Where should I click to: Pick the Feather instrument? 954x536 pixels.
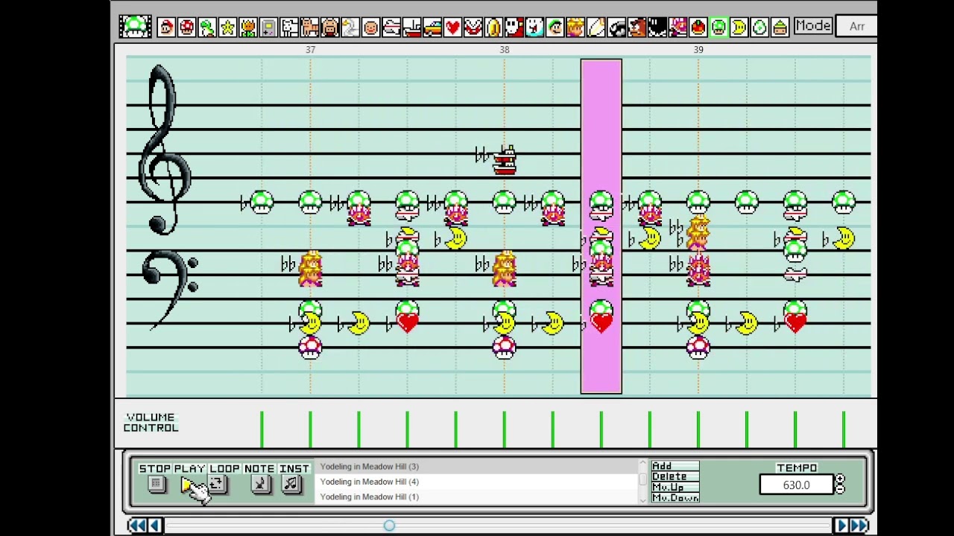pyautogui.click(x=596, y=28)
